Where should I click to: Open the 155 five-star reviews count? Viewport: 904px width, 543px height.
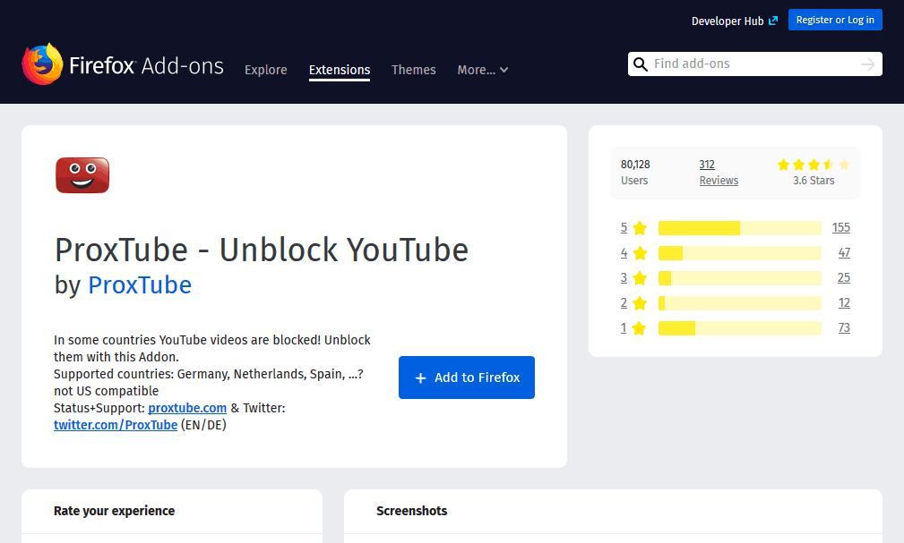(841, 227)
